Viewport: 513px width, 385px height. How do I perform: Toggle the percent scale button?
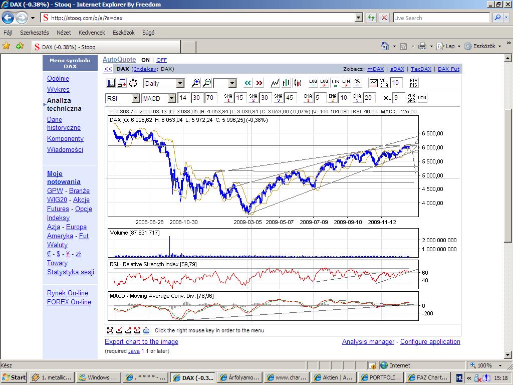tap(357, 83)
